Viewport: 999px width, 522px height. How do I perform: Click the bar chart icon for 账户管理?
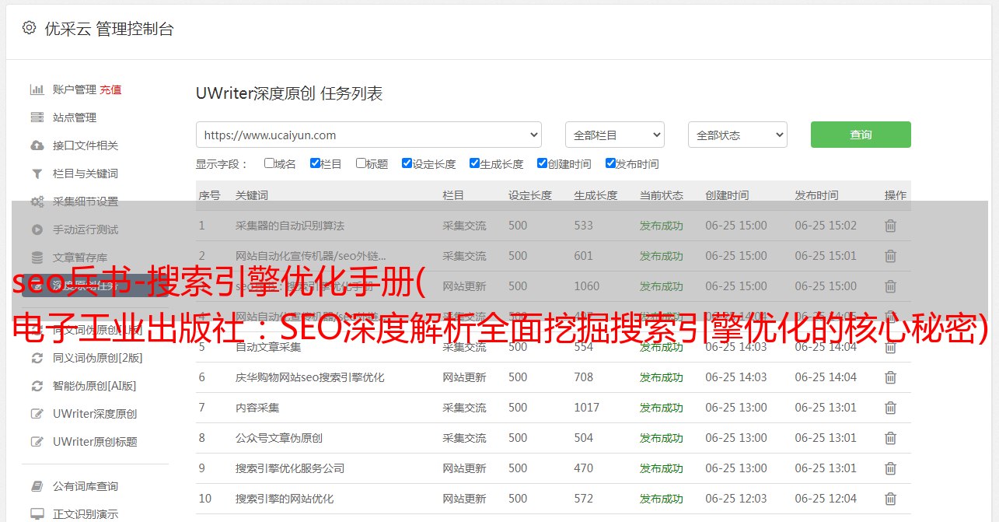37,89
